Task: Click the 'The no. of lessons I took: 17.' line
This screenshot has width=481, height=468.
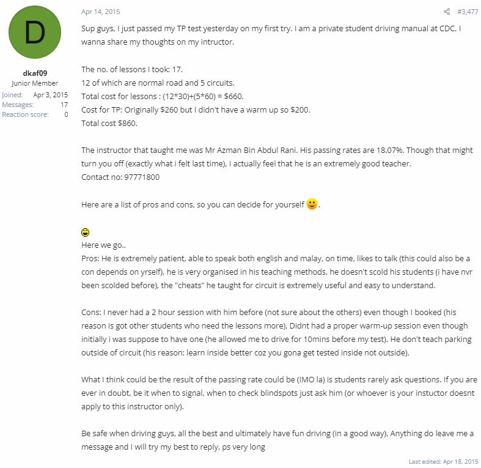Action: click(x=132, y=70)
